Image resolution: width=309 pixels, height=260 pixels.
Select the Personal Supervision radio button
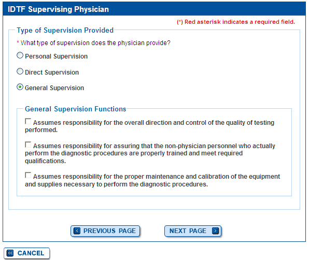pyautogui.click(x=20, y=55)
